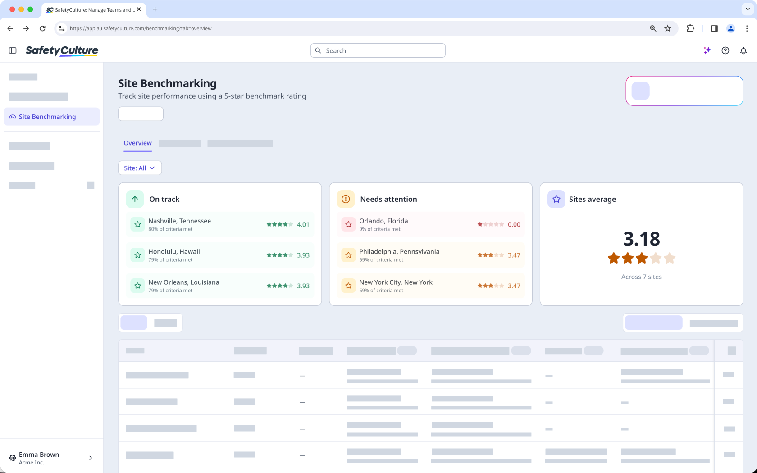Open the AI sparkle assistant icon
This screenshot has width=757, height=473.
pos(707,50)
